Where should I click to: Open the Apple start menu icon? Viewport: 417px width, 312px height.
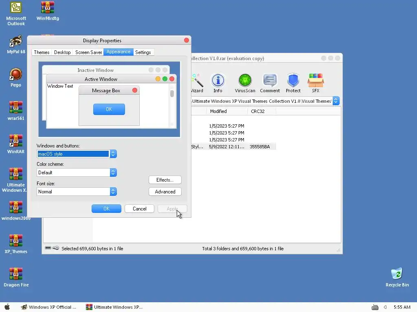(x=7, y=307)
